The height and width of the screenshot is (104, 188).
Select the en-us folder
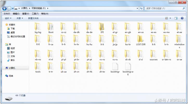pyautogui.click(x=141, y=28)
